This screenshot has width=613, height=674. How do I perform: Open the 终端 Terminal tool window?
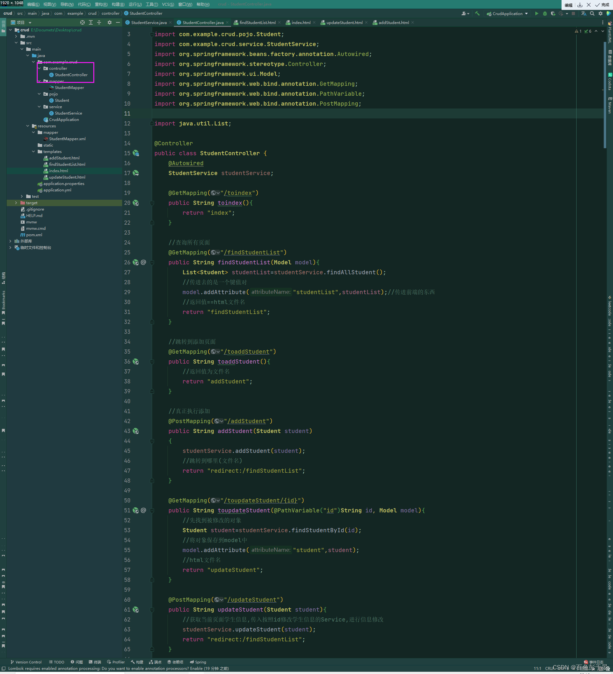(x=95, y=662)
